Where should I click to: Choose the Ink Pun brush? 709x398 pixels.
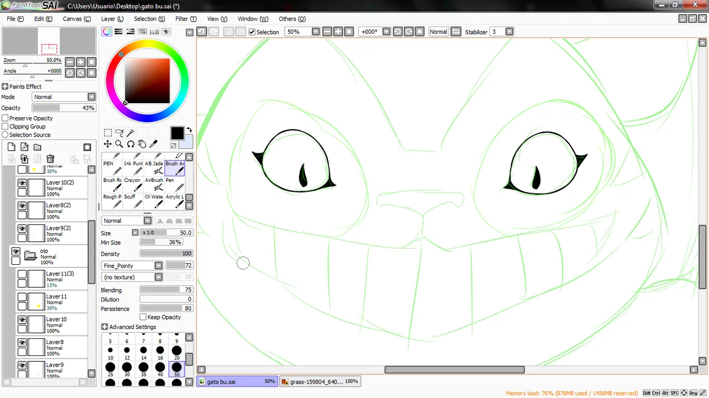pos(133,169)
